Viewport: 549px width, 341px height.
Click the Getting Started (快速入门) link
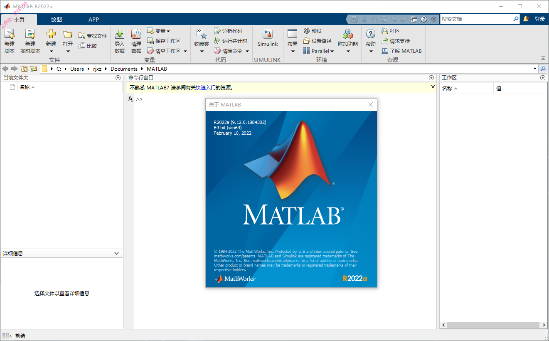206,88
